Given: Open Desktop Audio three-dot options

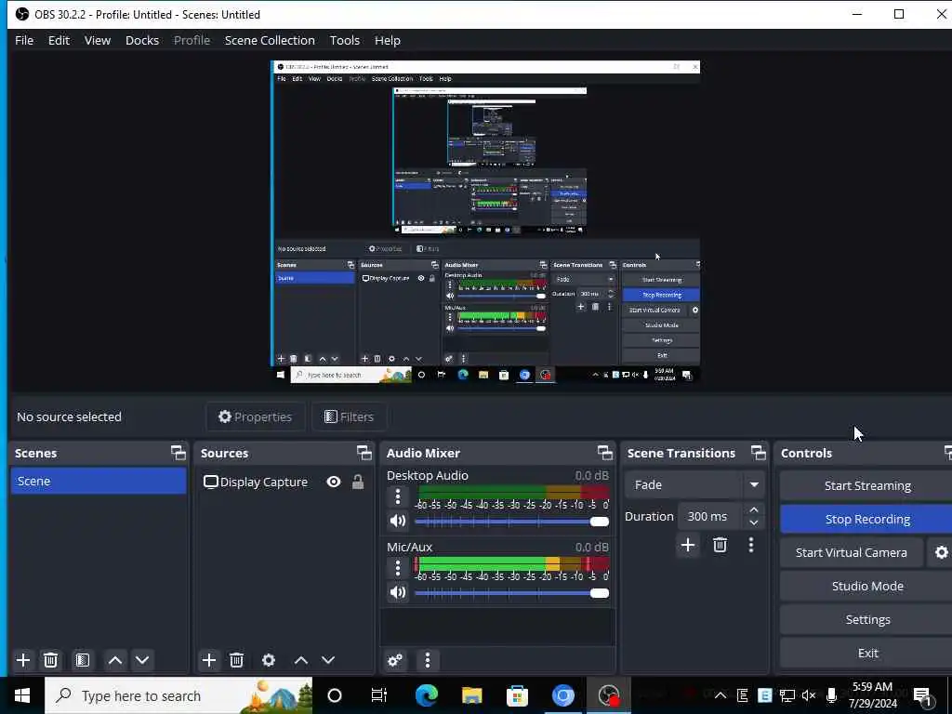Looking at the screenshot, I should click(398, 496).
